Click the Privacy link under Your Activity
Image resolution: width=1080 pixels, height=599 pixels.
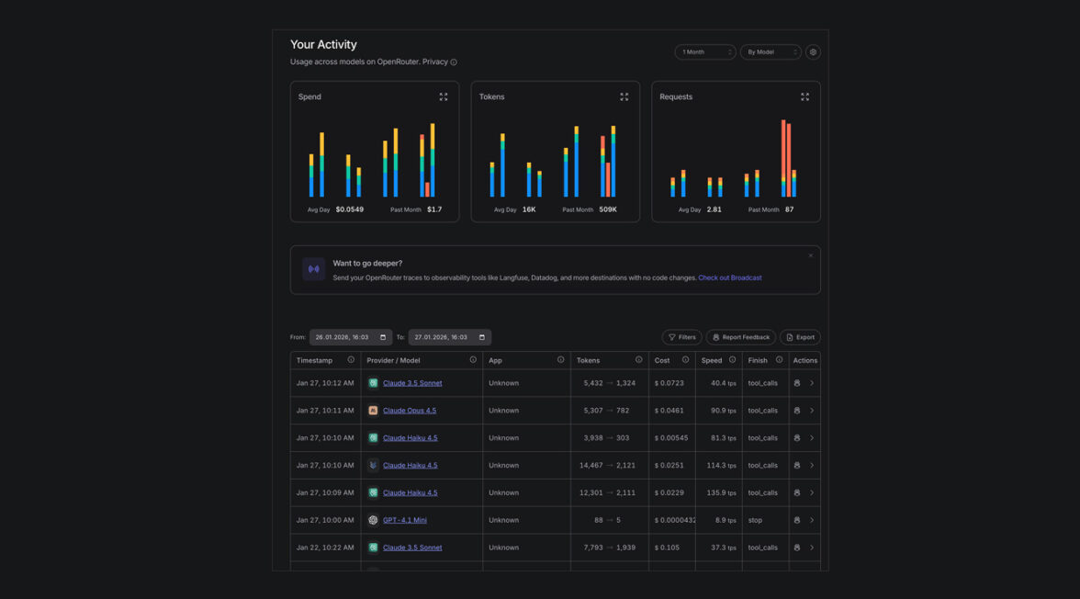pyautogui.click(x=434, y=62)
